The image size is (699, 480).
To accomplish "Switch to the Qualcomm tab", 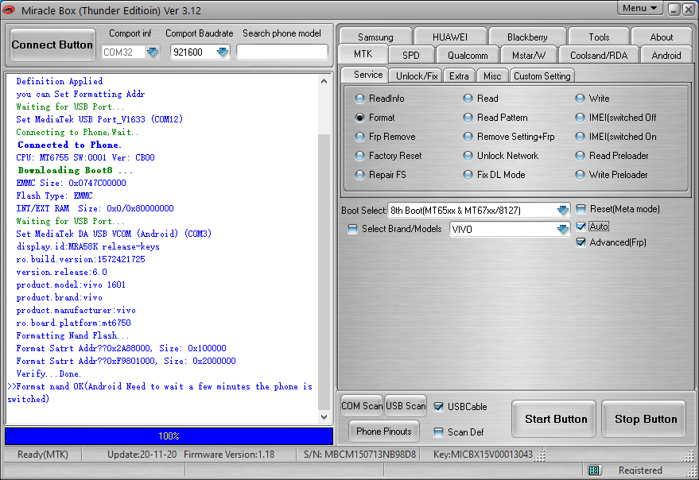I will (x=468, y=56).
